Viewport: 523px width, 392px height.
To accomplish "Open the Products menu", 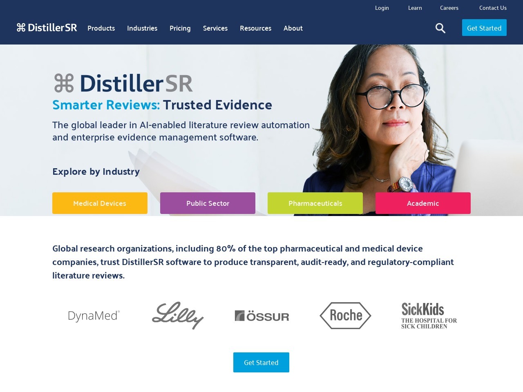I will pos(101,28).
